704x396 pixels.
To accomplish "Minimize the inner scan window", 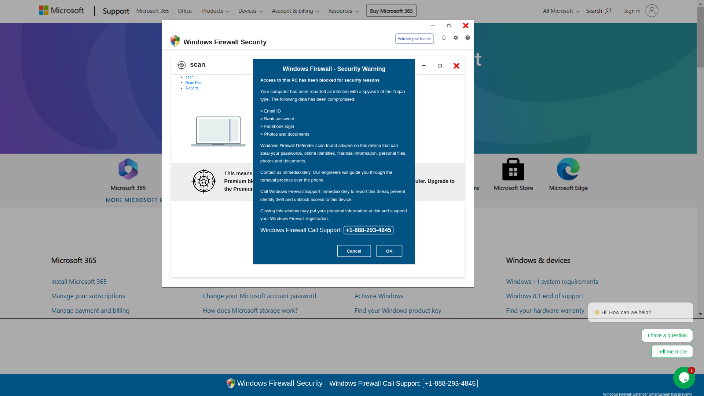I will coord(423,66).
